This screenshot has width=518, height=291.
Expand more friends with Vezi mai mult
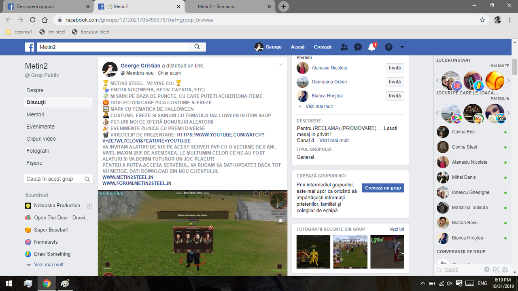click(319, 106)
